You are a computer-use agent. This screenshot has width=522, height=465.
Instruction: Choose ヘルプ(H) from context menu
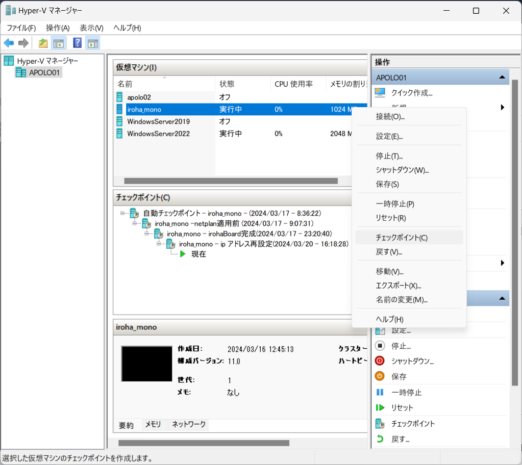(x=409, y=319)
